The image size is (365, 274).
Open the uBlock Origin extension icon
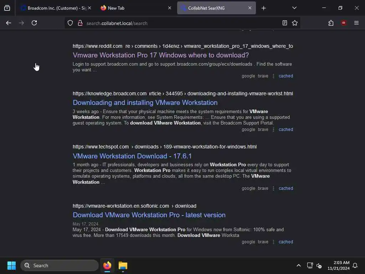(x=344, y=23)
